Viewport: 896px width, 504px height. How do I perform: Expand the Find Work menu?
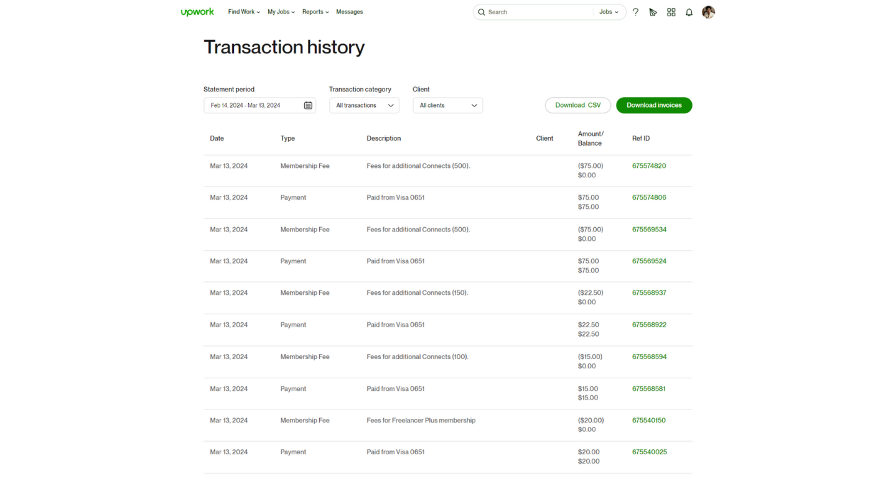[244, 12]
